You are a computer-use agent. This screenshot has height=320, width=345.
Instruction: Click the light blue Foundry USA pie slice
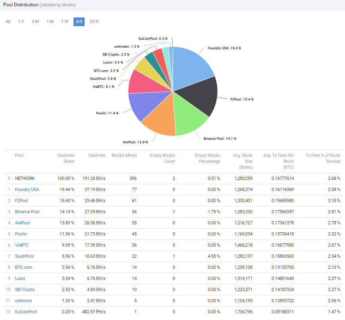tap(190, 67)
